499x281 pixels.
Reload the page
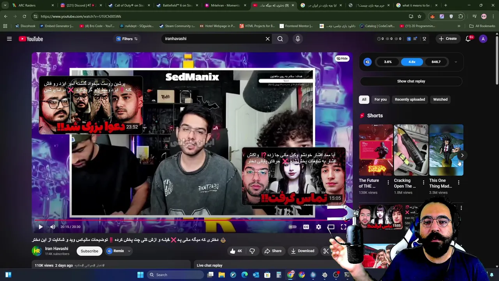pyautogui.click(x=24, y=16)
